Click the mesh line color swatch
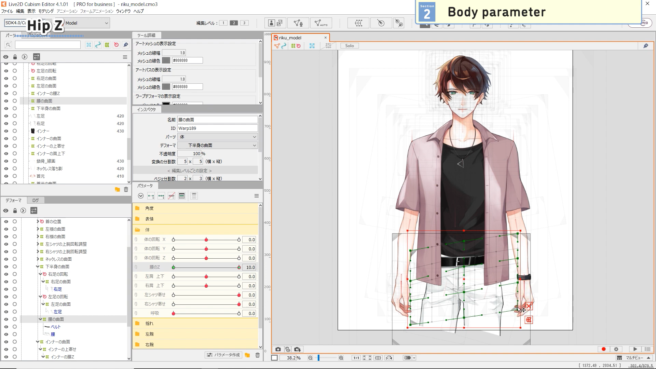The height and width of the screenshot is (369, 656). (166, 60)
